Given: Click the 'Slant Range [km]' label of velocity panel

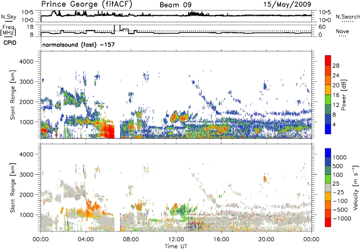Looking at the screenshot, I should coord(13,188).
